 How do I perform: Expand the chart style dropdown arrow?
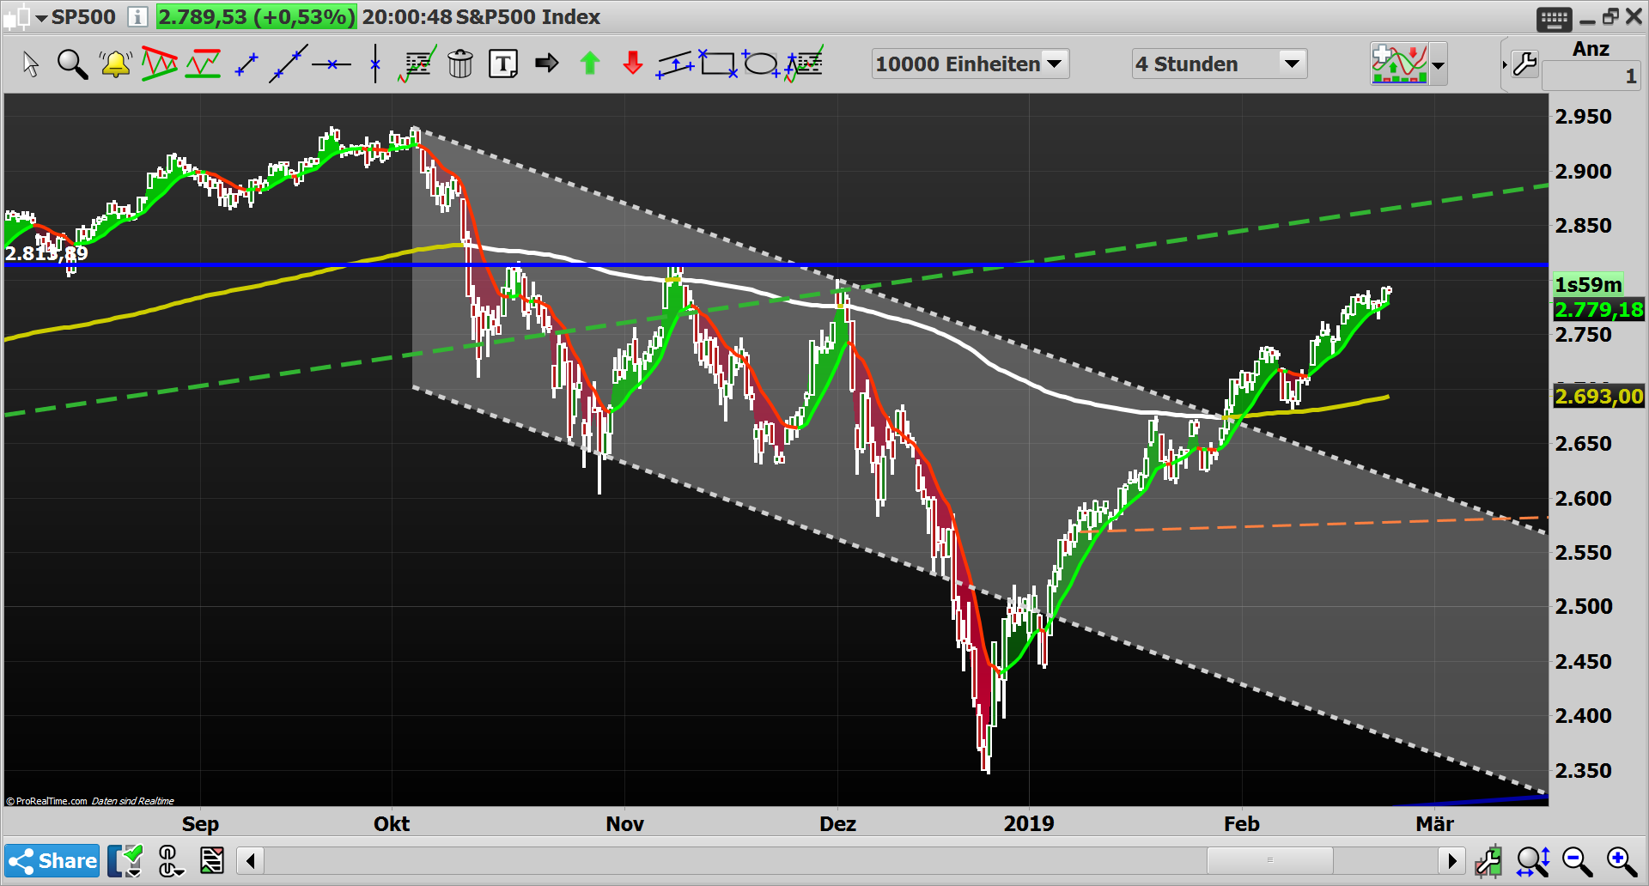pyautogui.click(x=40, y=18)
